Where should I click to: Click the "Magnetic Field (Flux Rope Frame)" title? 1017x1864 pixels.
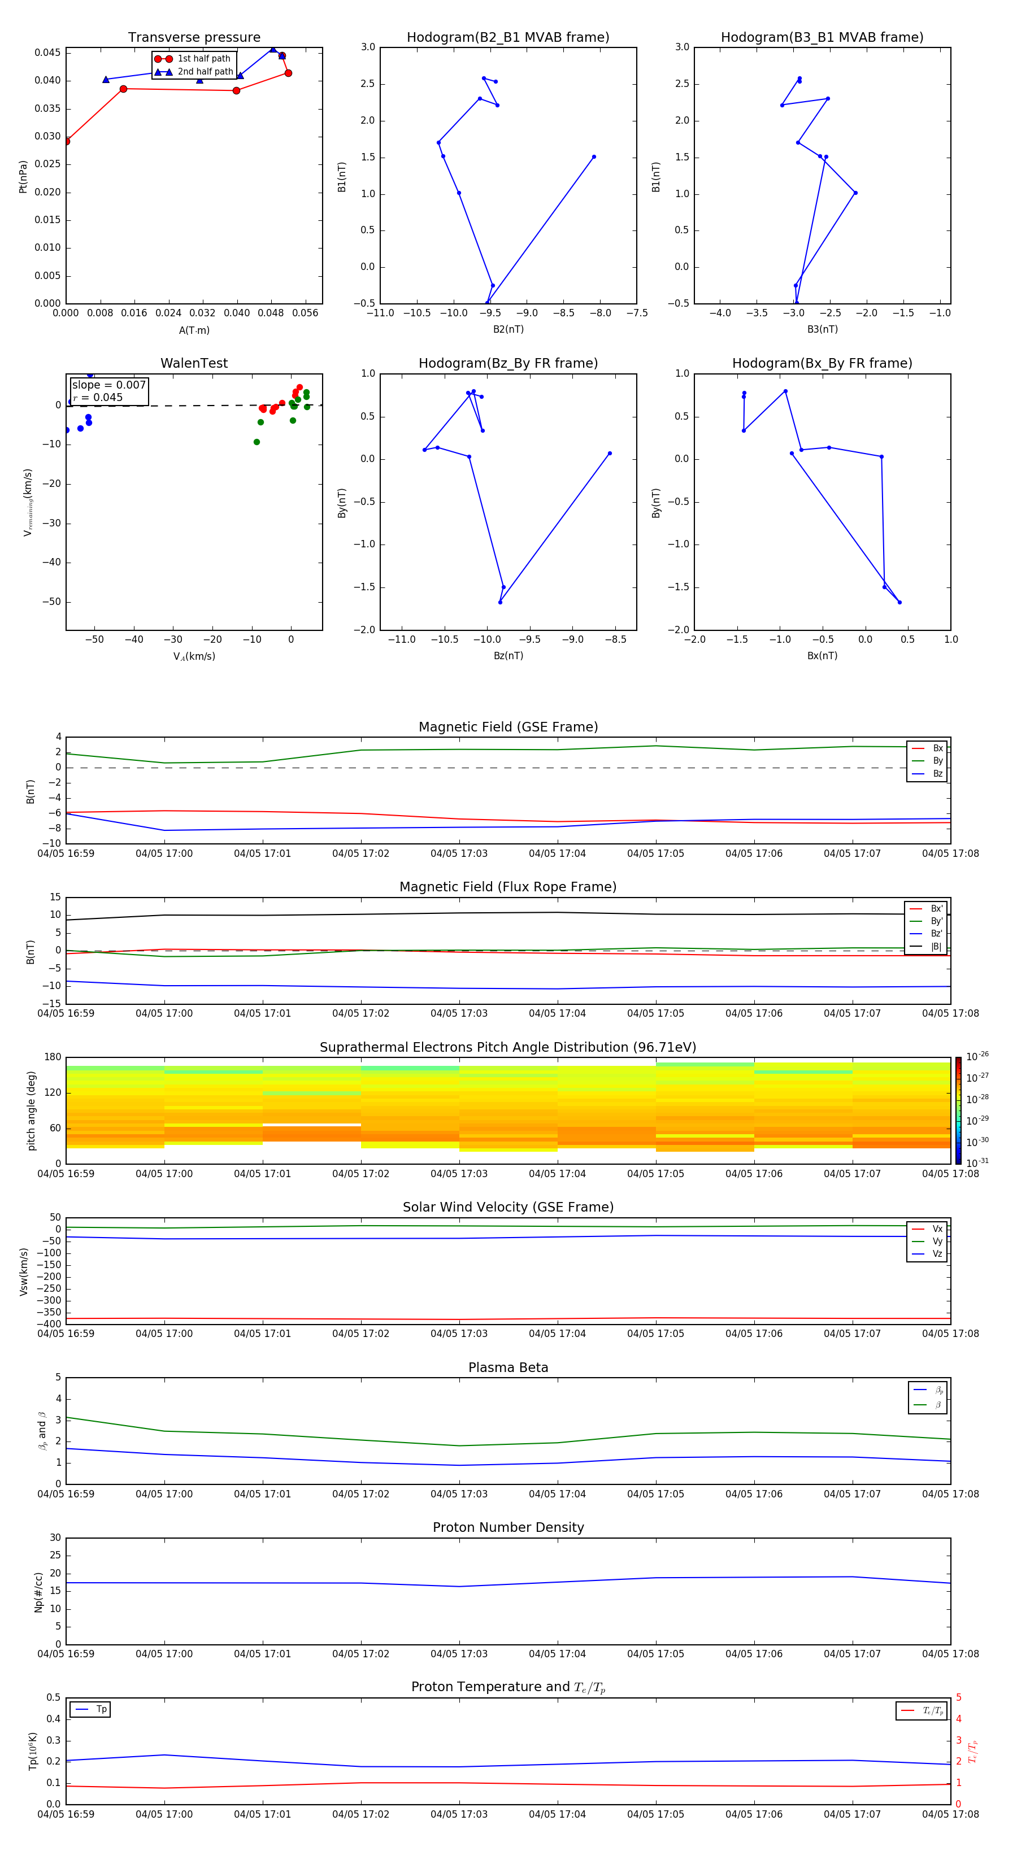pos(507,887)
